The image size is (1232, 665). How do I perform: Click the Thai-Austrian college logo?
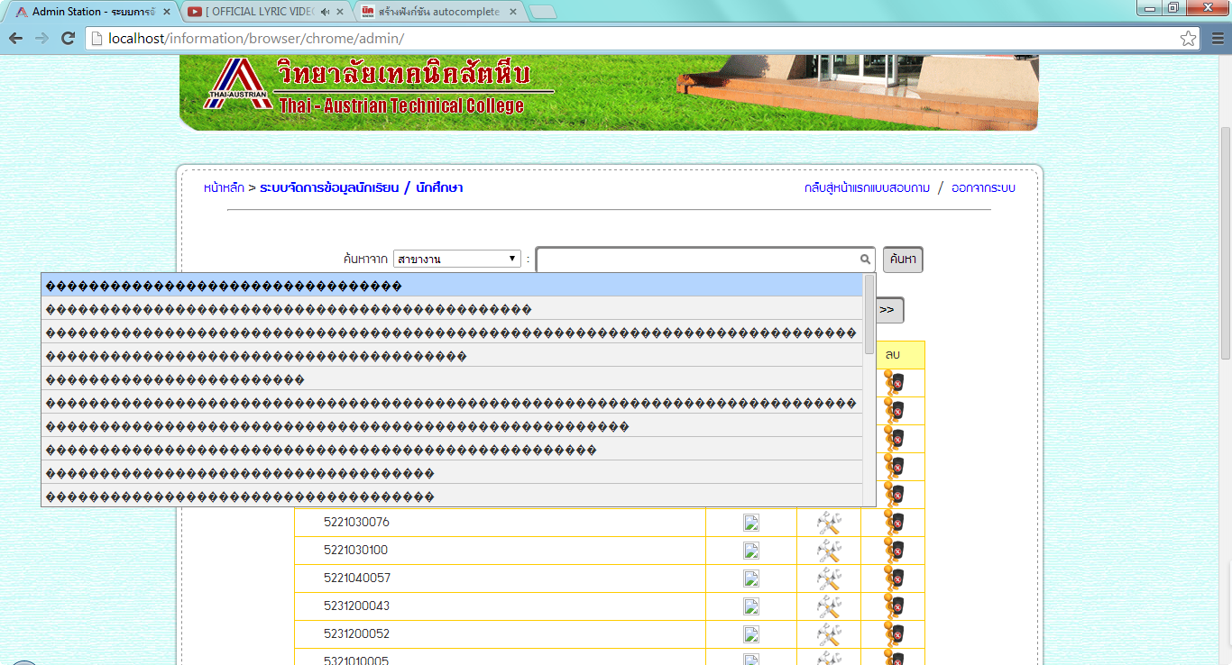[x=238, y=84]
